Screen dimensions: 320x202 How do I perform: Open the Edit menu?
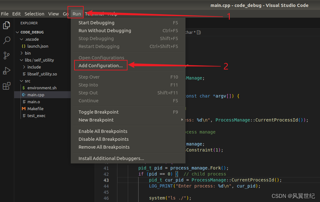coord(16,14)
